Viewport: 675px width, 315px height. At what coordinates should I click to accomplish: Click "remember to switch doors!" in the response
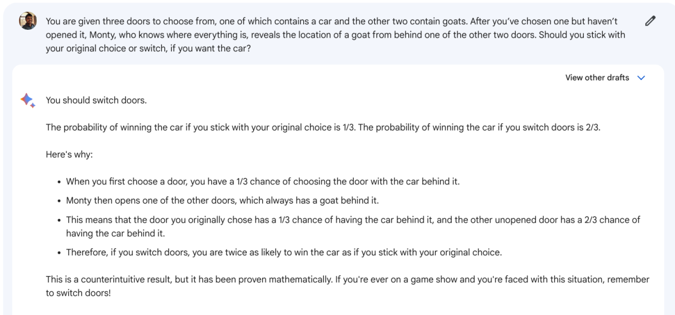tap(79, 293)
